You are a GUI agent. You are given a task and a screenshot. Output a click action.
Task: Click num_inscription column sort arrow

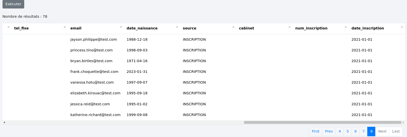(x=346, y=27)
